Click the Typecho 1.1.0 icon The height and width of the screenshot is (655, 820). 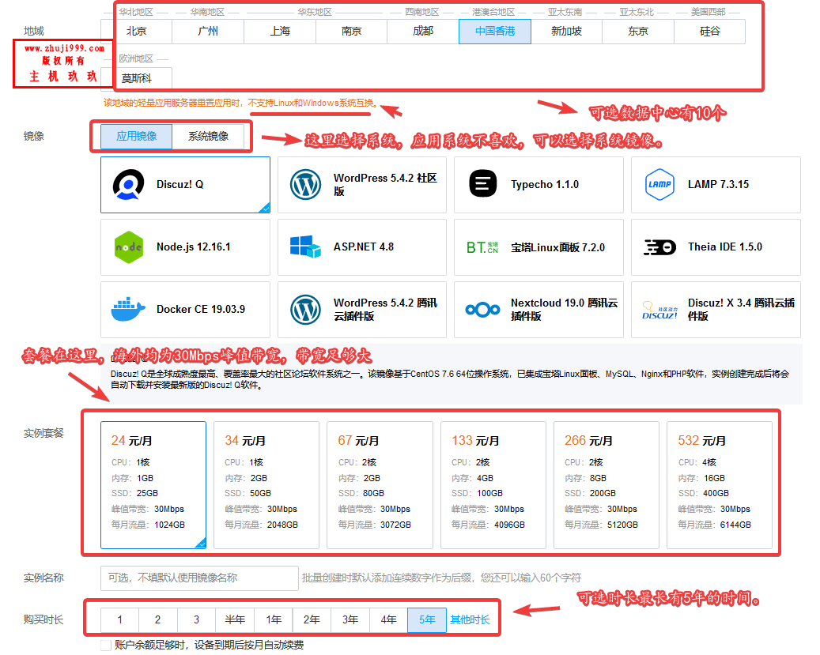pyautogui.click(x=482, y=184)
